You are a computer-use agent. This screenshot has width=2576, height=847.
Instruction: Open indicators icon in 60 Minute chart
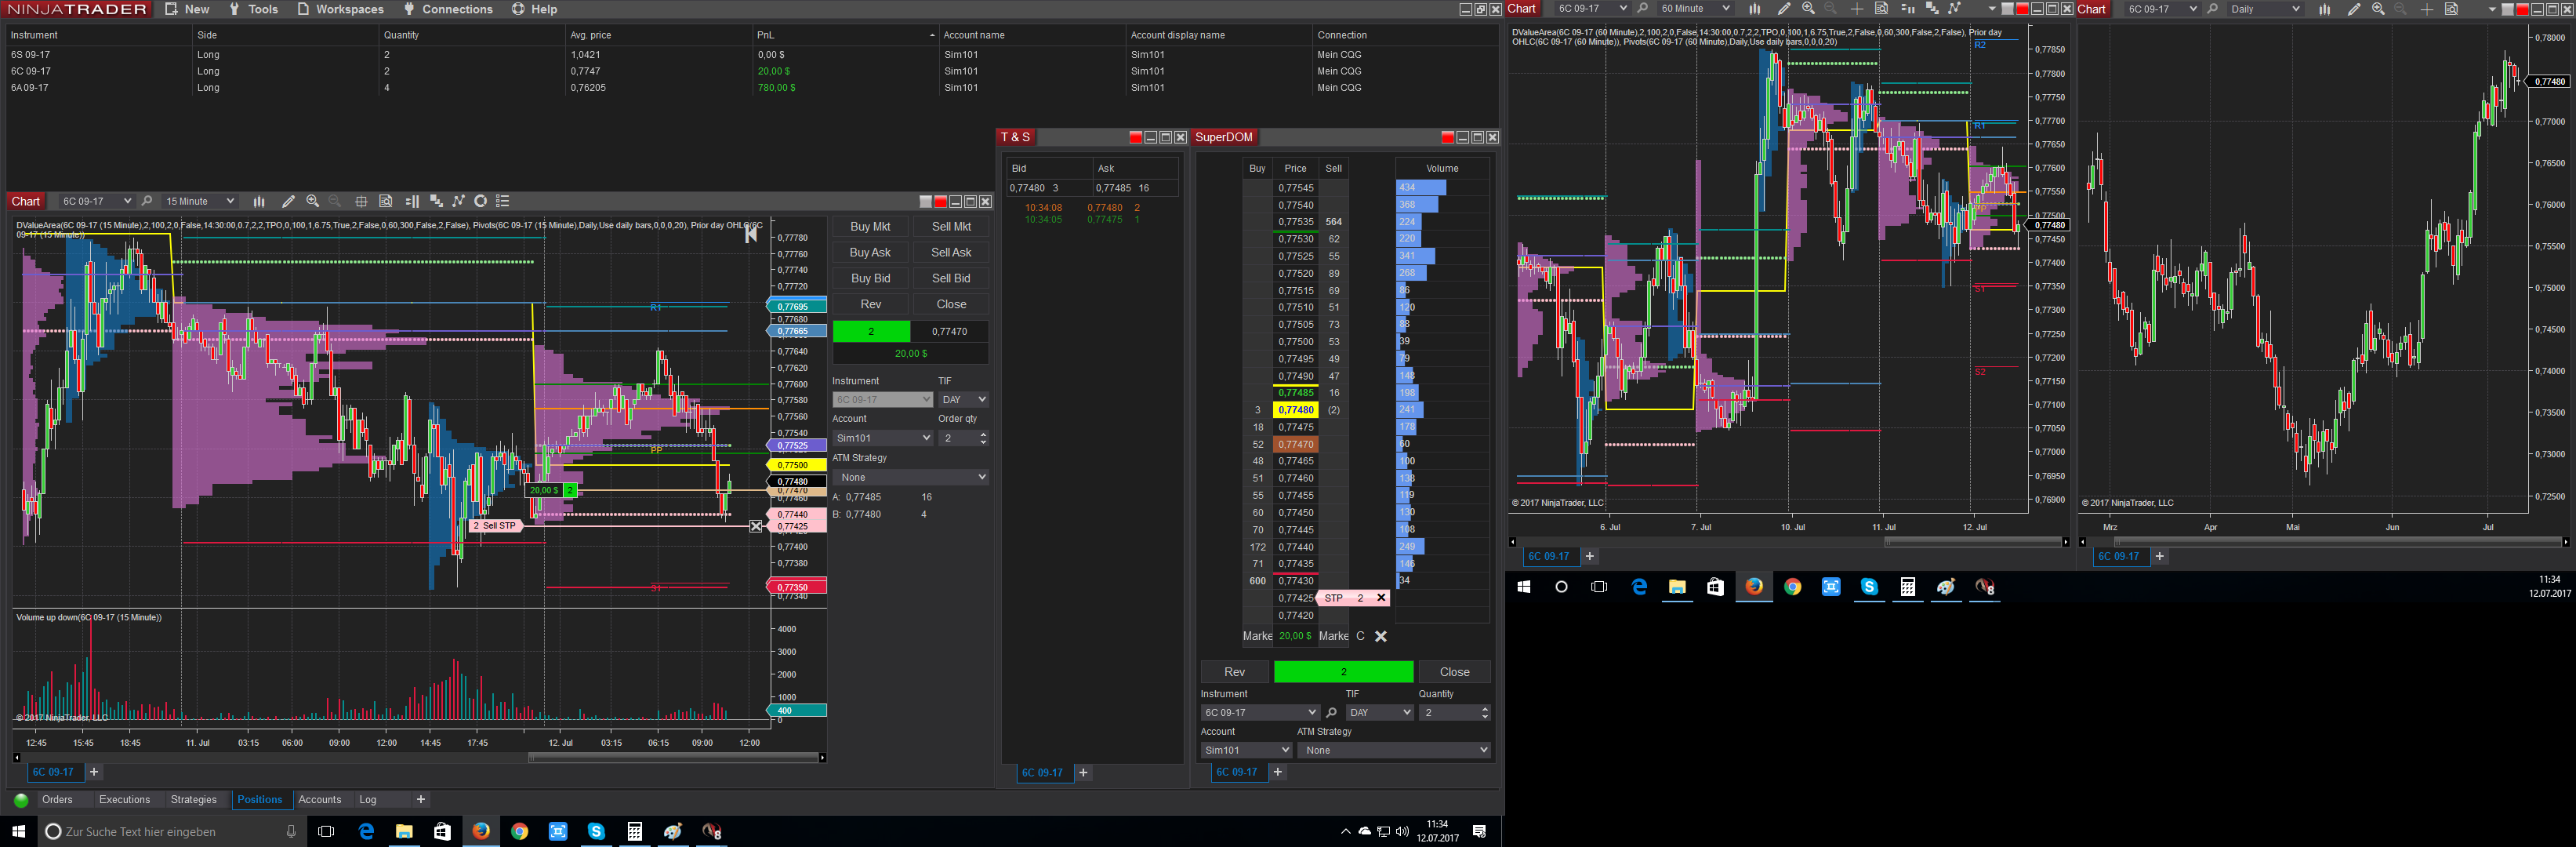point(1932,9)
